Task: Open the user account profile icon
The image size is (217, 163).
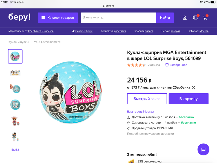Action: (185, 18)
